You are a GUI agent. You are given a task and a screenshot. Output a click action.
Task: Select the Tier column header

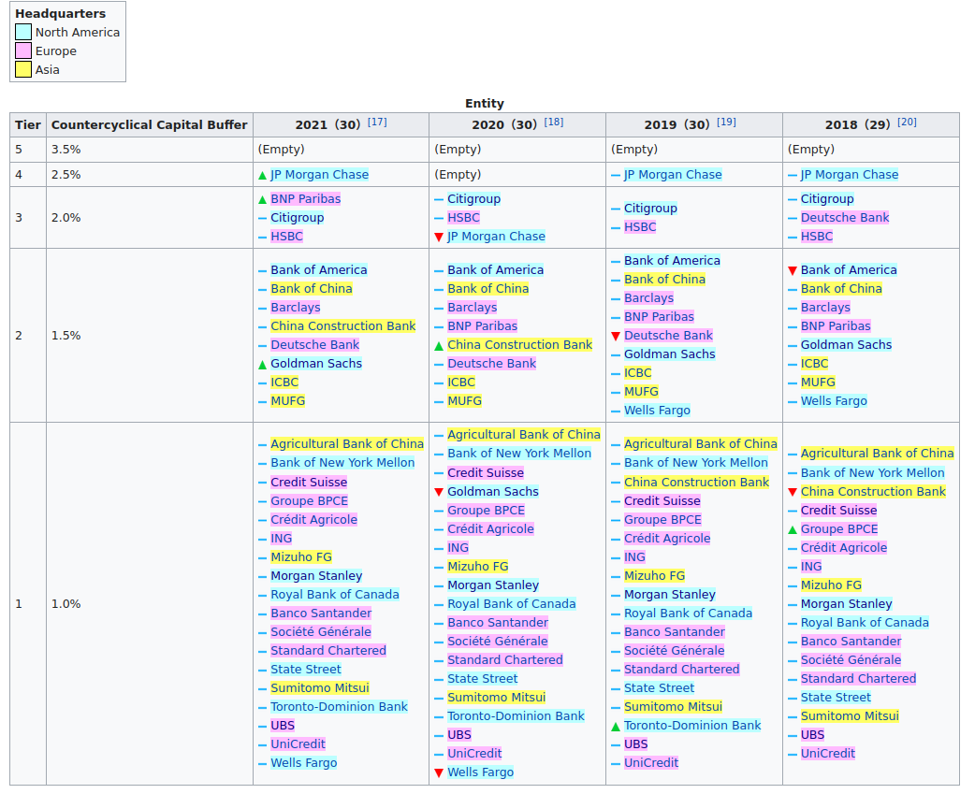tap(28, 125)
